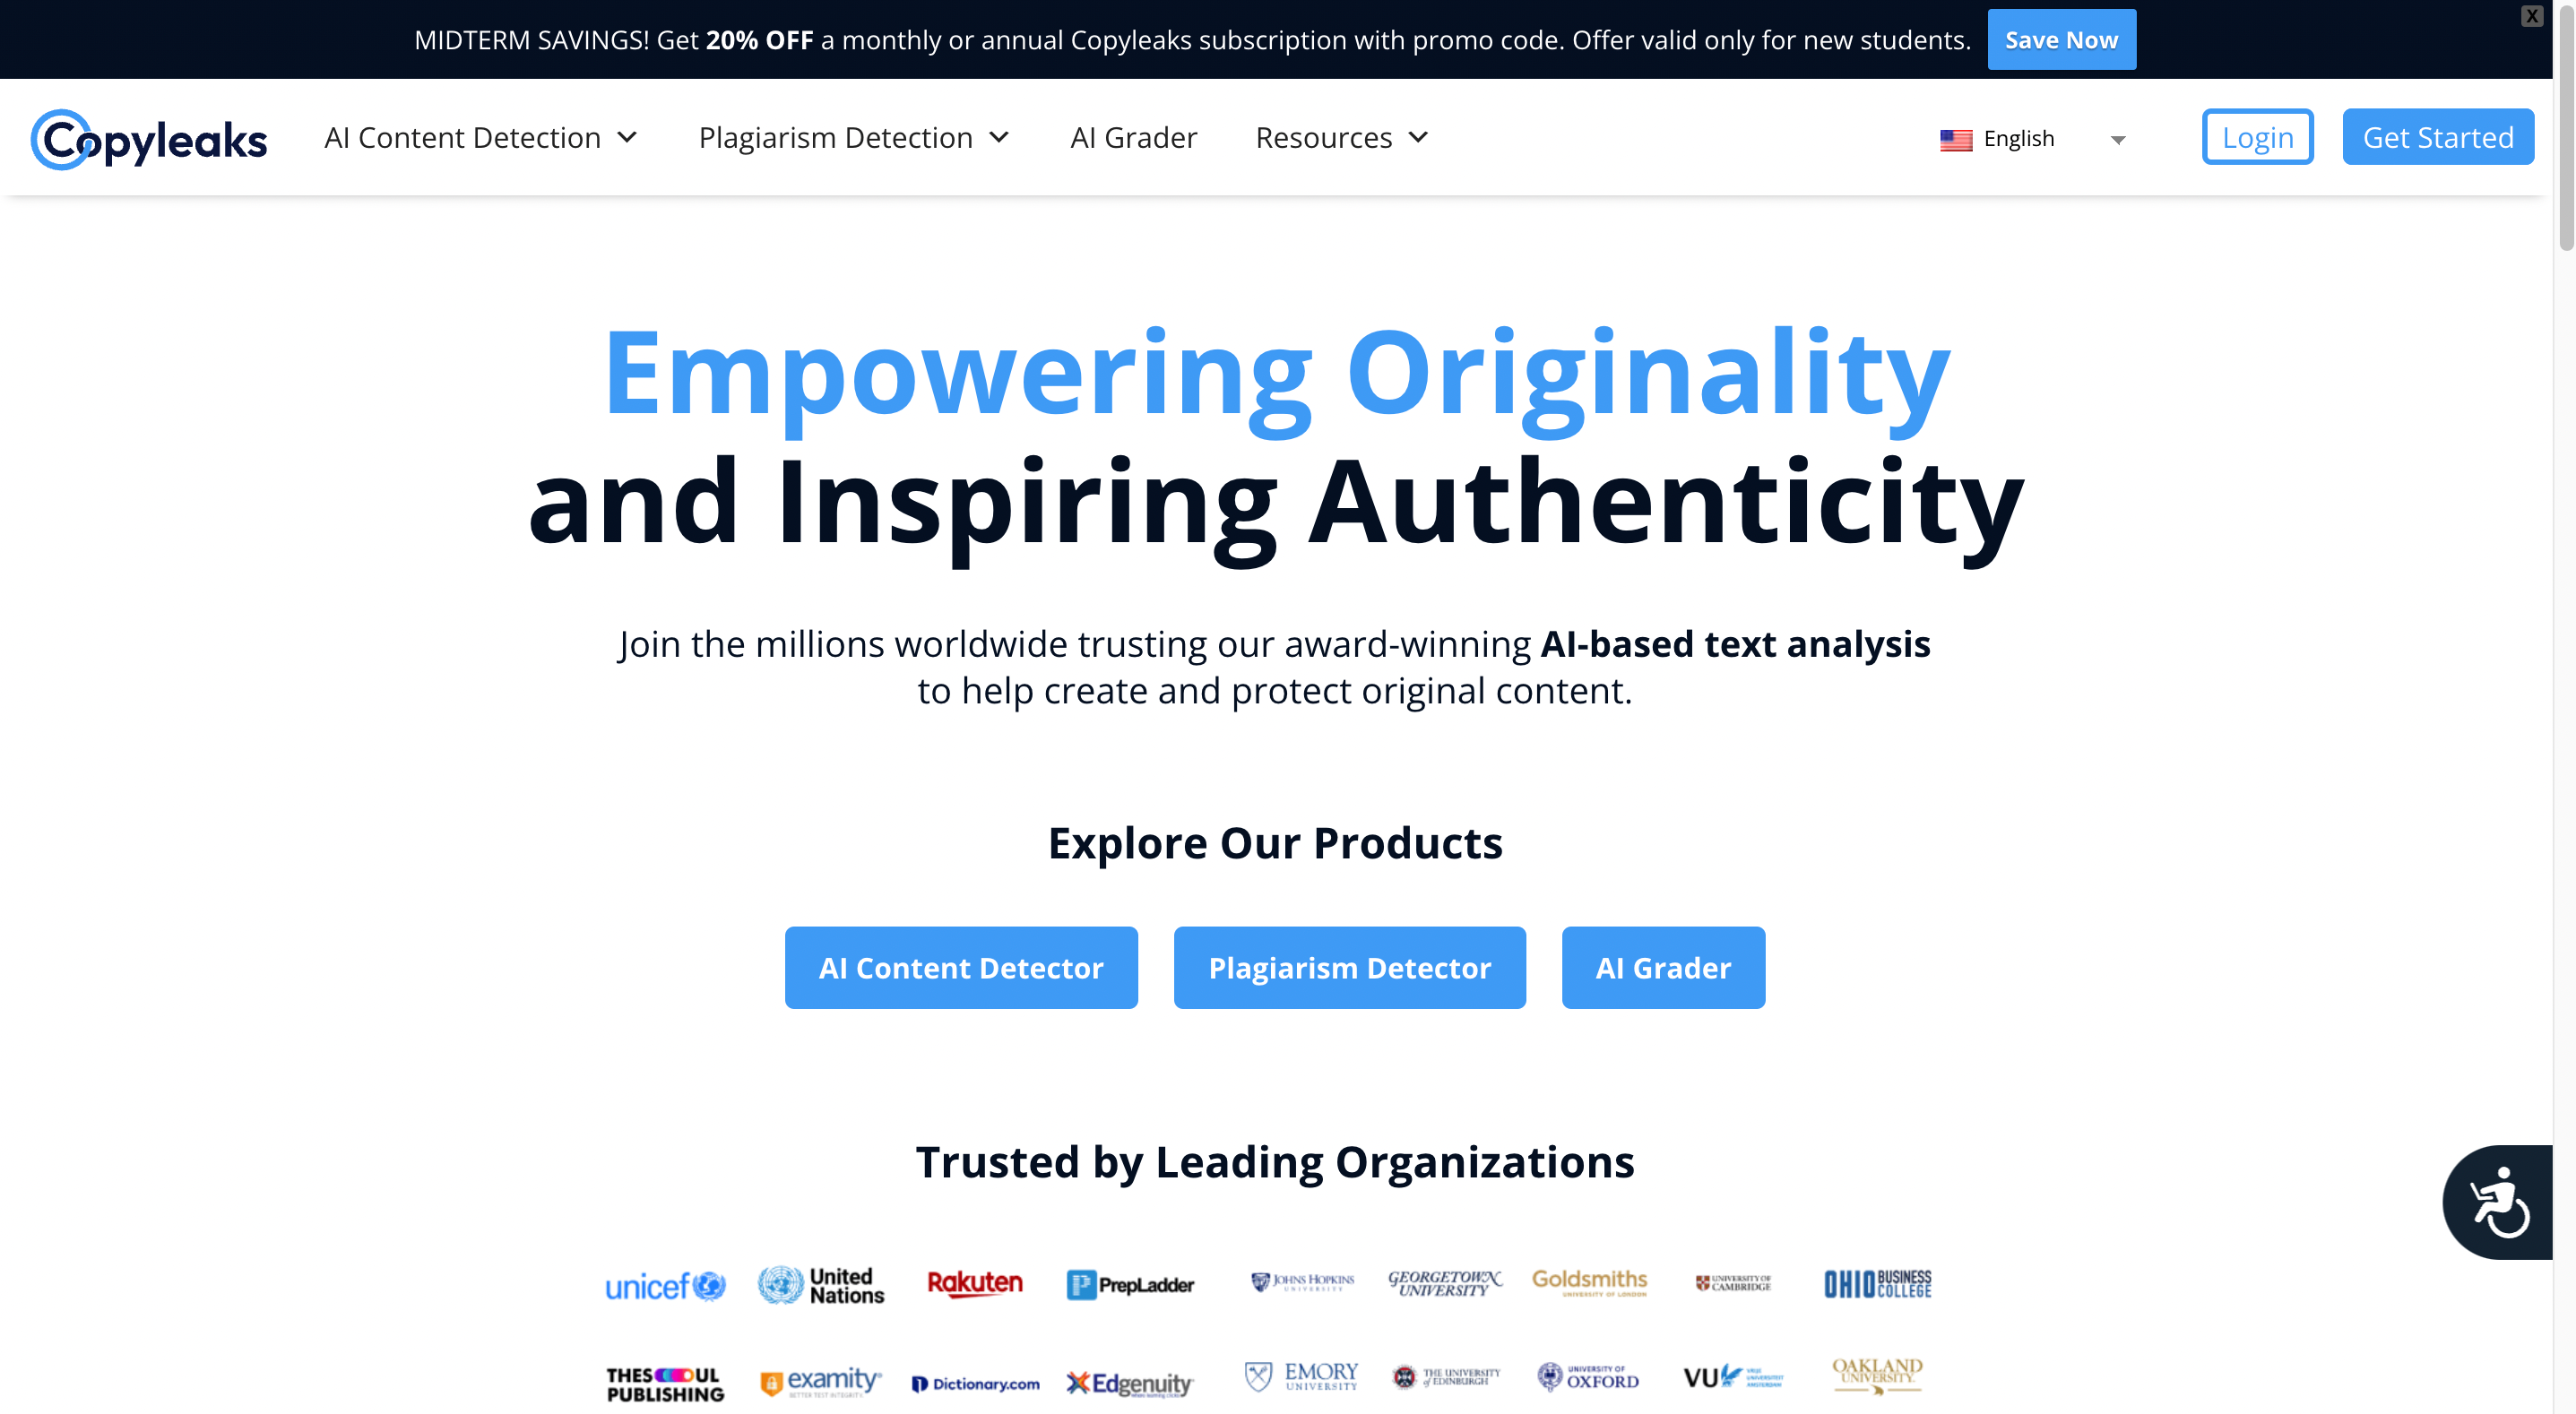Click the US flag language icon
The height and width of the screenshot is (1414, 2576).
(x=1954, y=138)
